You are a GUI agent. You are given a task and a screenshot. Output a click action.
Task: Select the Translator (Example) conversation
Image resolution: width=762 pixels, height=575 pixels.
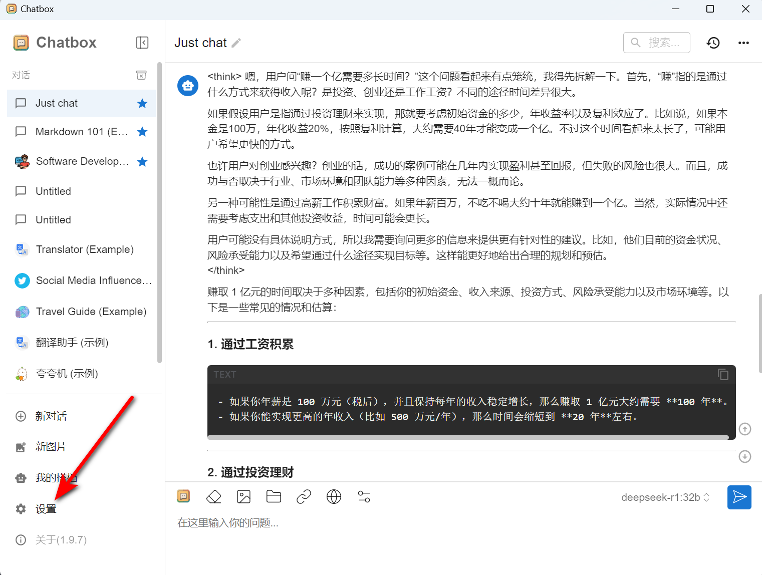pyautogui.click(x=84, y=249)
